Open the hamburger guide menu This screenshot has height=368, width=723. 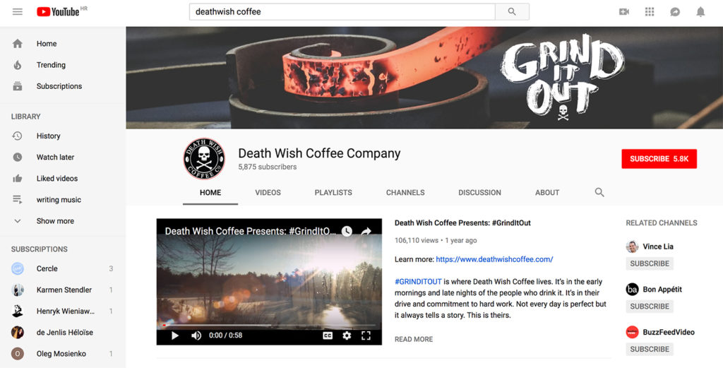pos(18,11)
